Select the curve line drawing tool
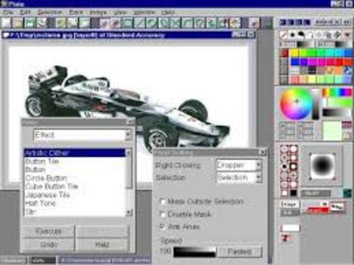This screenshot has height=265, width=354. point(187,23)
